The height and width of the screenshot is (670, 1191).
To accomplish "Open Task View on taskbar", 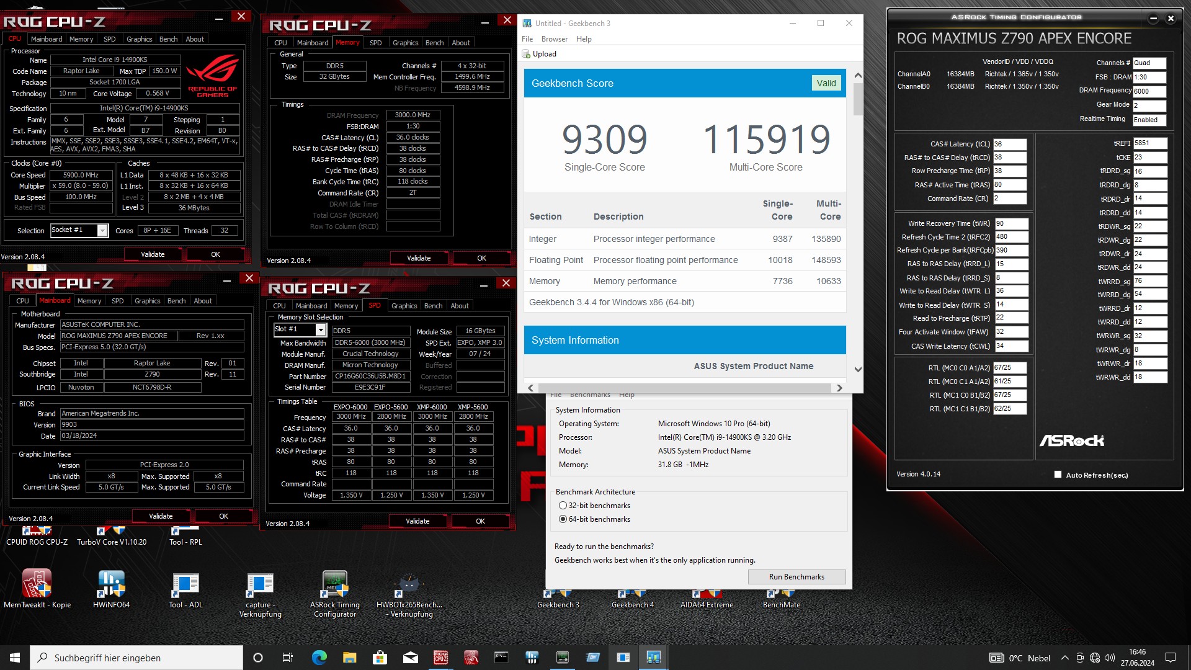I will (x=288, y=658).
